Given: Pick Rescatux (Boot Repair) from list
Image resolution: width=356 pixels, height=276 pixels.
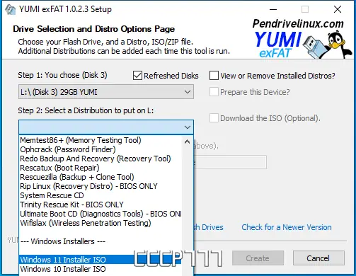Looking at the screenshot, I should tap(101, 168).
